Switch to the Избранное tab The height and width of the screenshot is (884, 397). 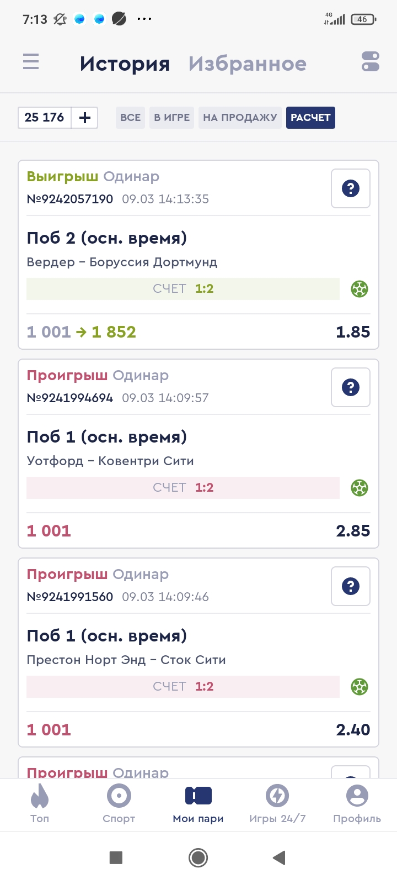tap(247, 64)
